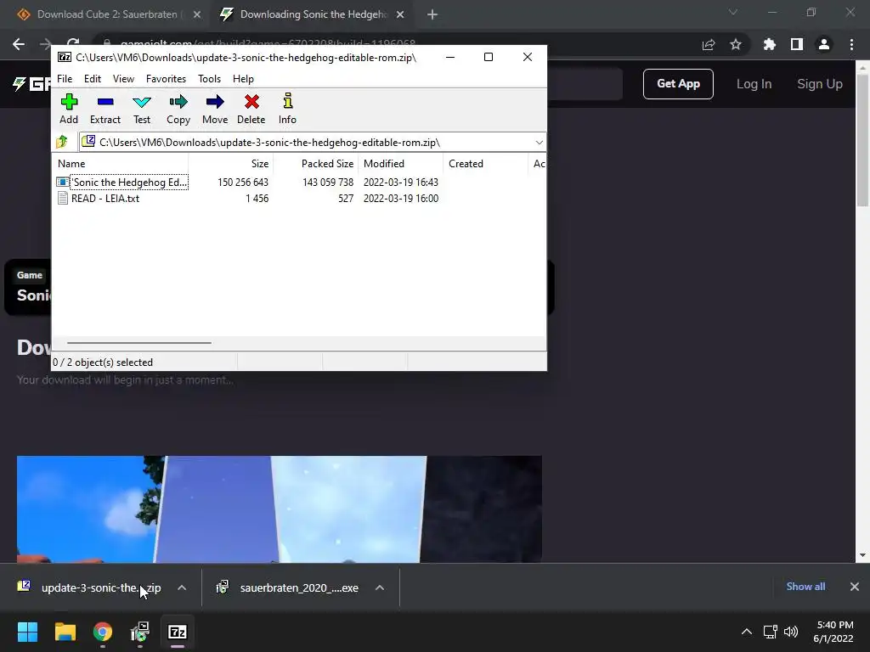
Task: Close the Downloading Sonic the Hedgehog tab
Action: pos(400,15)
